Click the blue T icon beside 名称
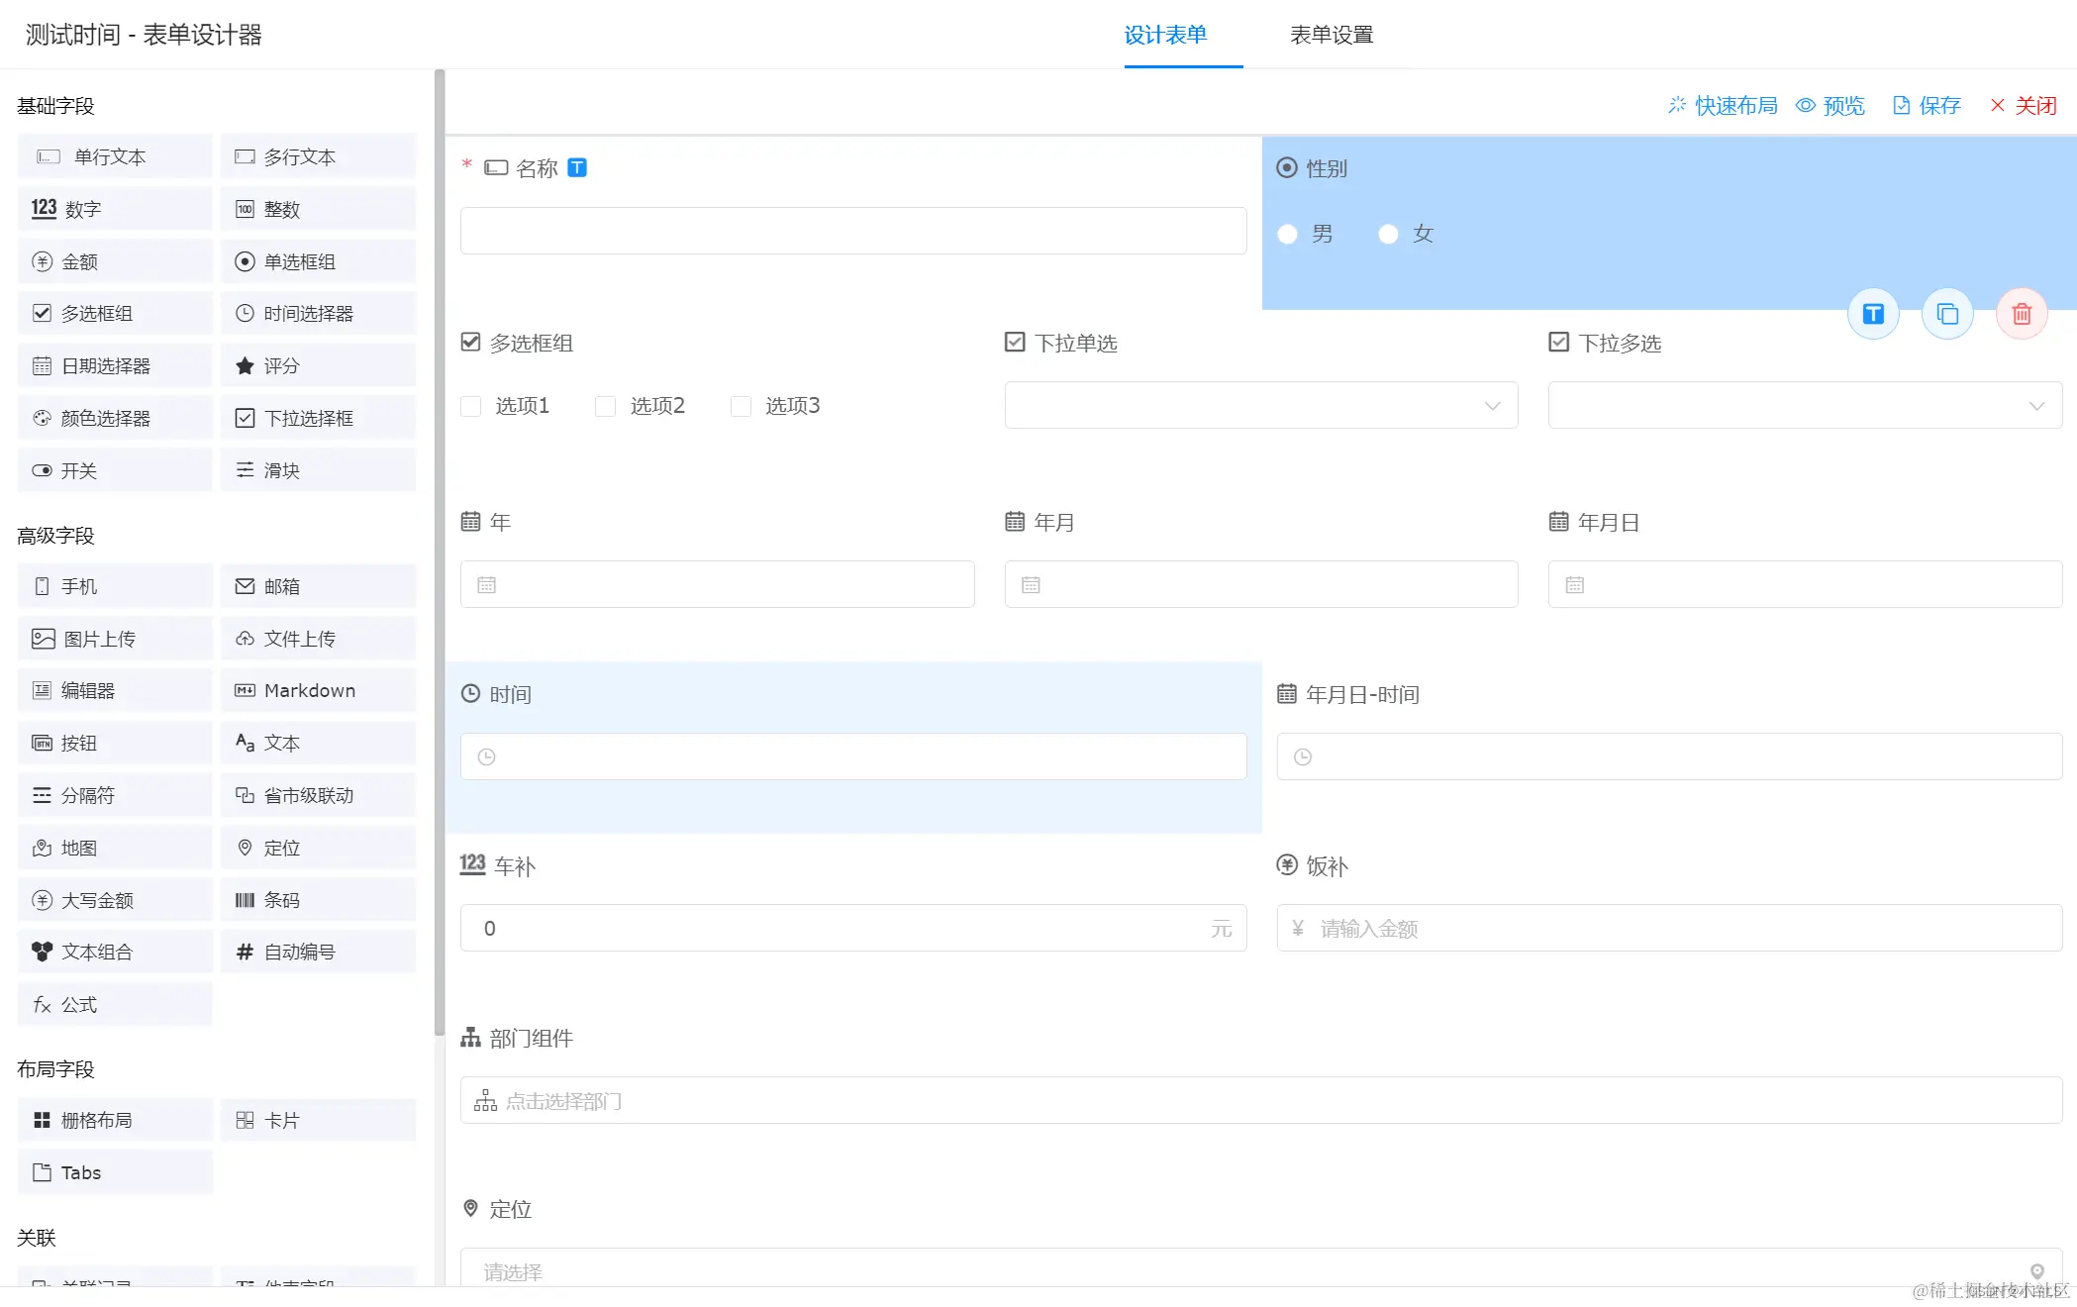 [577, 167]
